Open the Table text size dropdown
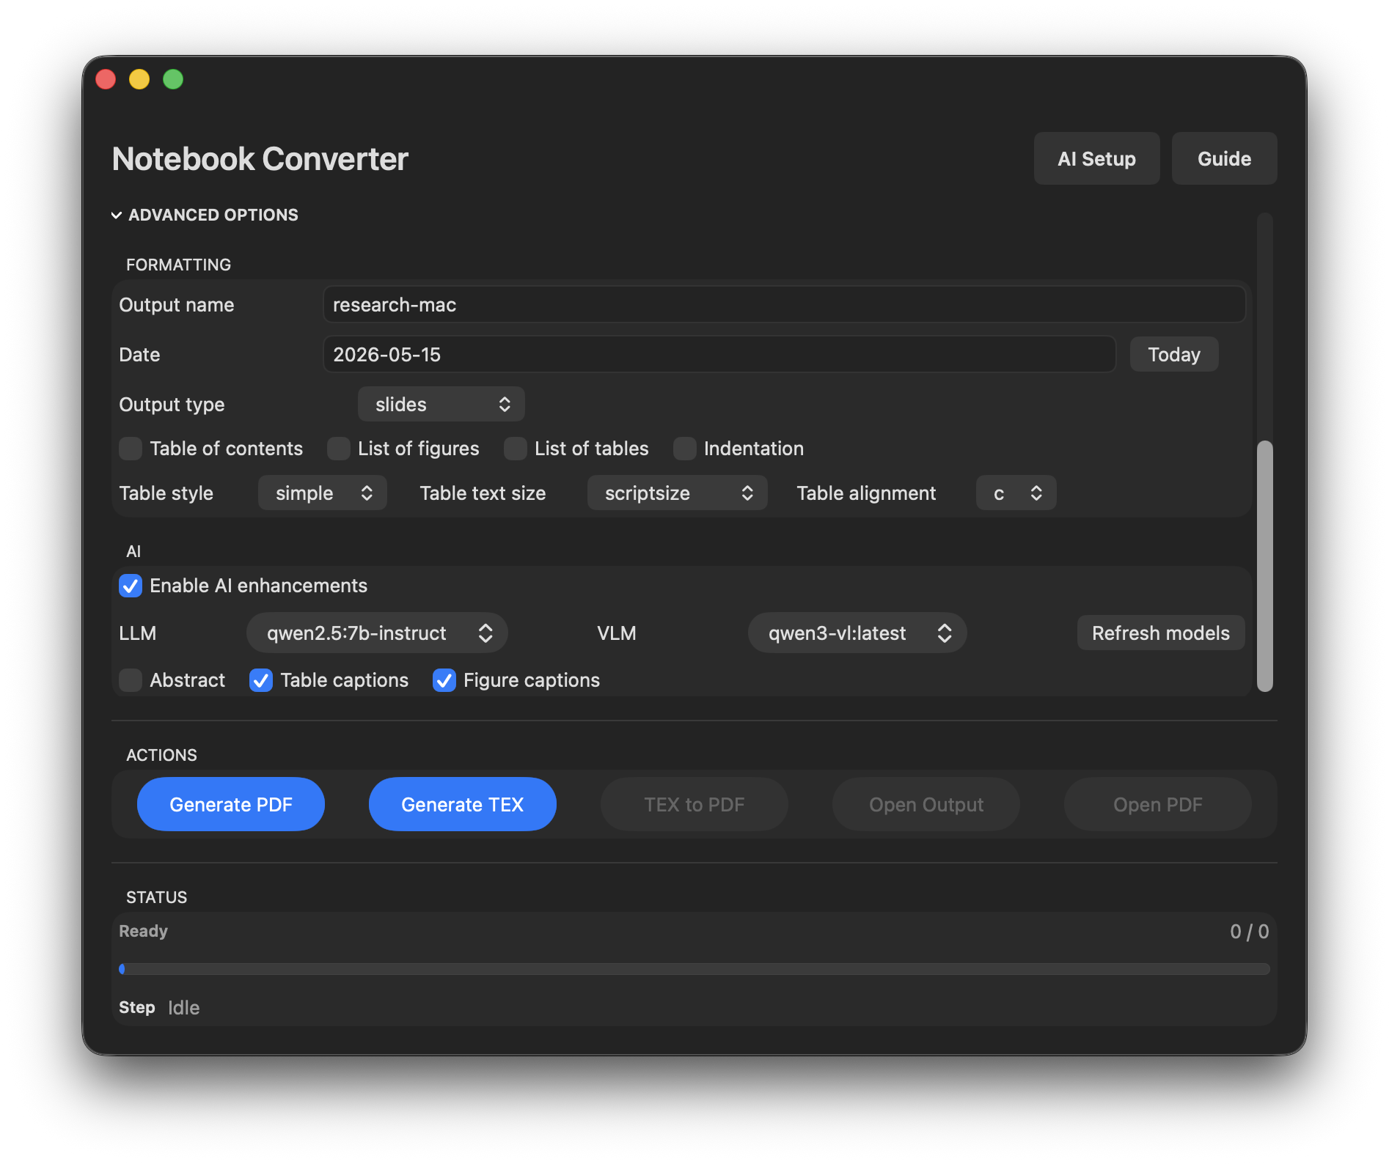Viewport: 1389px width, 1164px height. (678, 493)
